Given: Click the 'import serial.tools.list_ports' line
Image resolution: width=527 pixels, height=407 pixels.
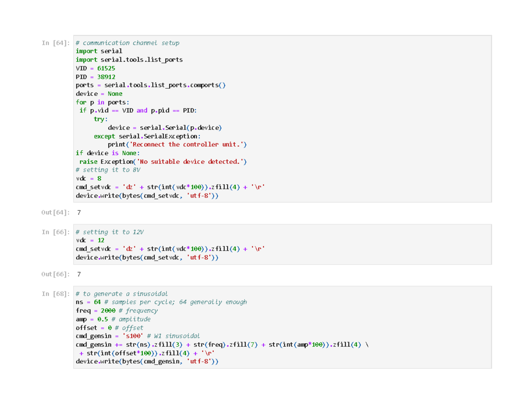Looking at the screenshot, I should [x=129, y=60].
